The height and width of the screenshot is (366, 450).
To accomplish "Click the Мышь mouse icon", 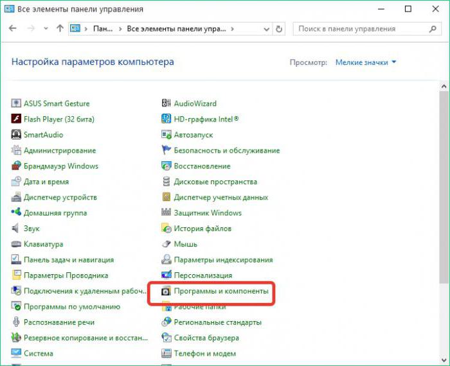I will pyautogui.click(x=166, y=244).
